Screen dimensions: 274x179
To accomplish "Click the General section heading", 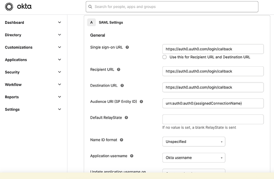I will pos(98,35).
